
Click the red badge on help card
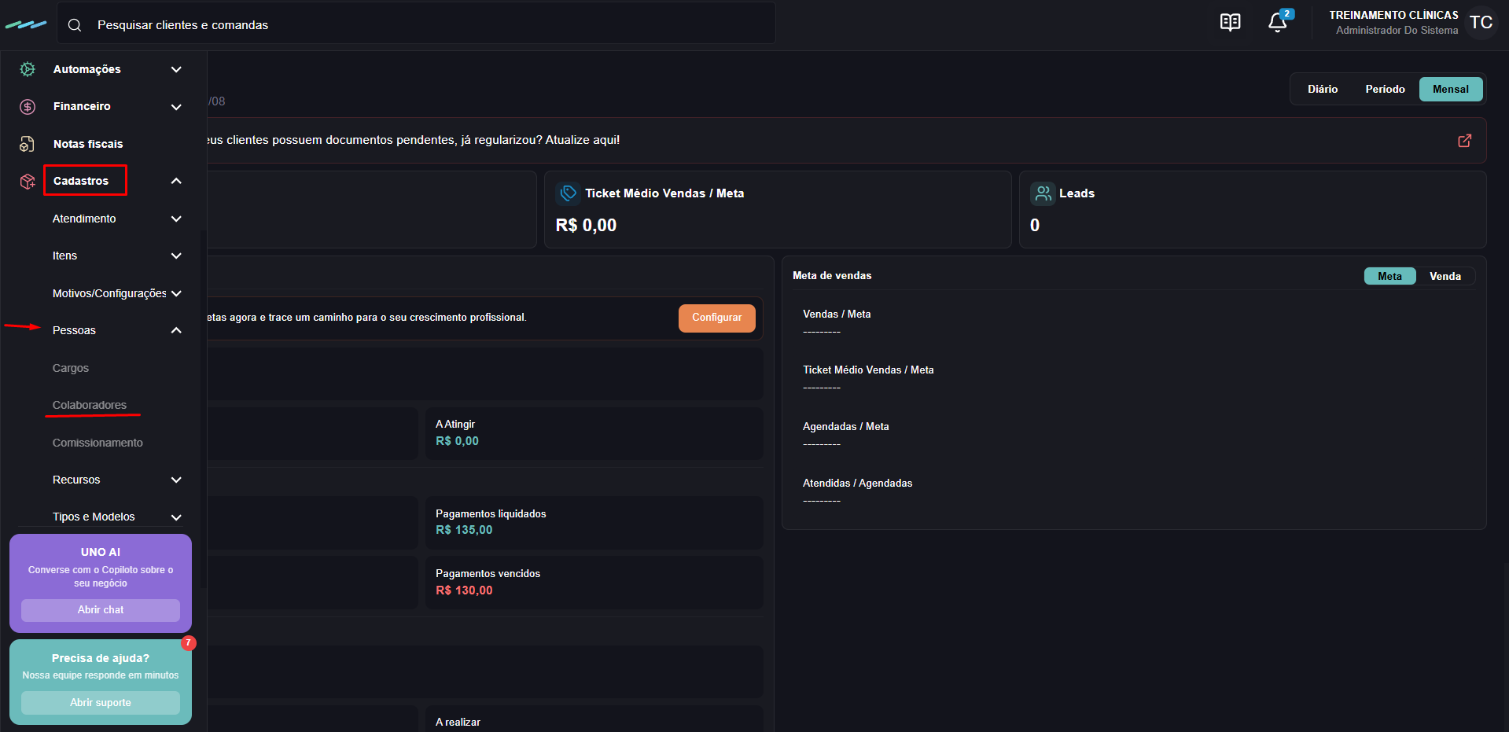click(x=189, y=642)
